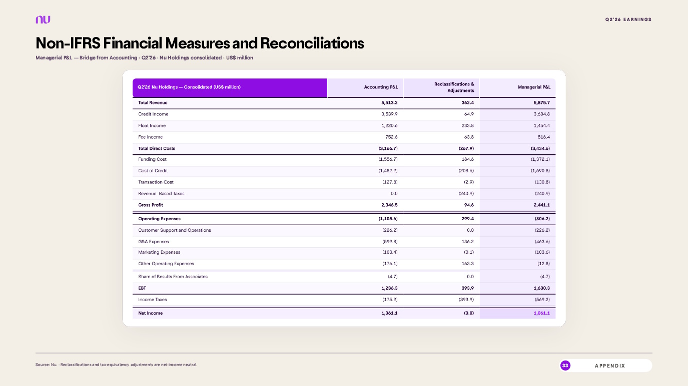
Task: Click the Float Income row label
Action: [x=152, y=126]
